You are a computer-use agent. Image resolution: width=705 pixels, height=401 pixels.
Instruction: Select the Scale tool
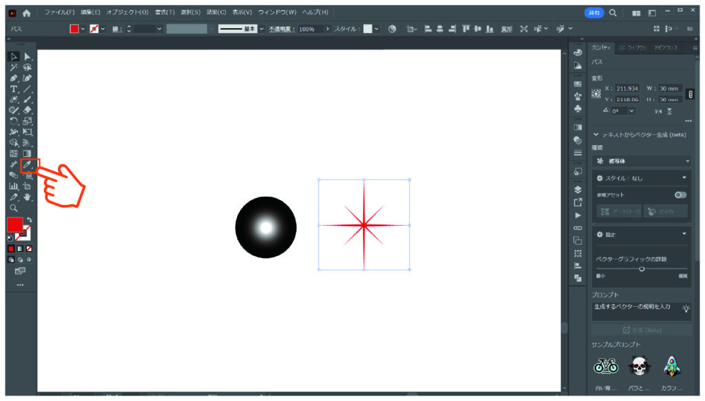(x=28, y=121)
